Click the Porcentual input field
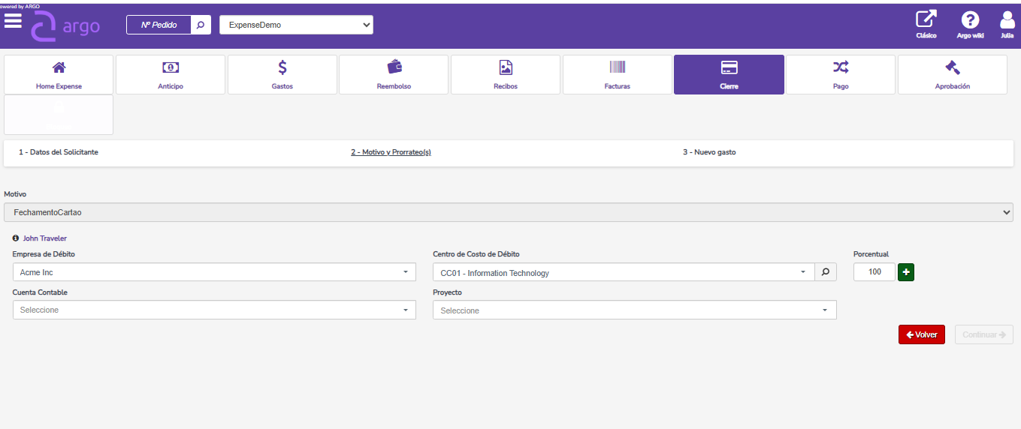Image resolution: width=1021 pixels, height=429 pixels. (874, 272)
